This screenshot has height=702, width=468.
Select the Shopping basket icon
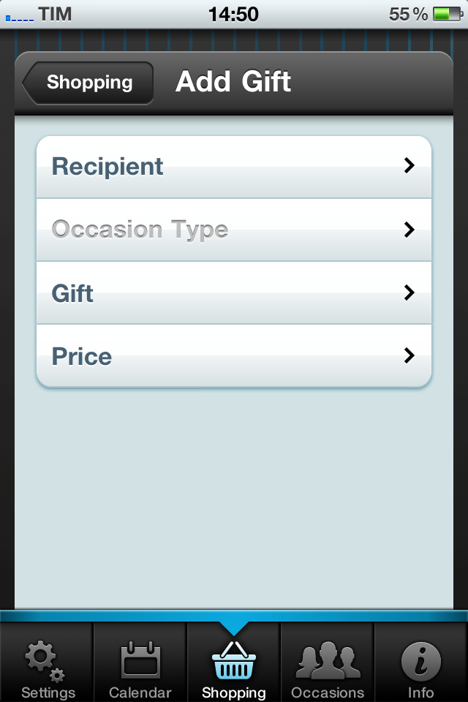pyautogui.click(x=234, y=660)
